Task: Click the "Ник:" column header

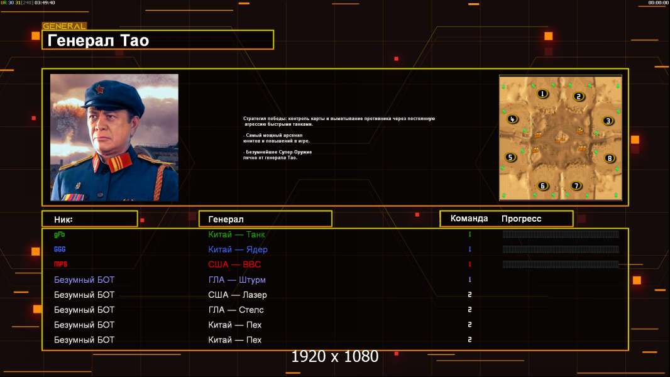Action: click(x=63, y=219)
